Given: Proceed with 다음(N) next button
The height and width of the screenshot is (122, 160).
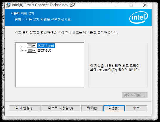Looking at the screenshot, I should click(x=114, y=108).
